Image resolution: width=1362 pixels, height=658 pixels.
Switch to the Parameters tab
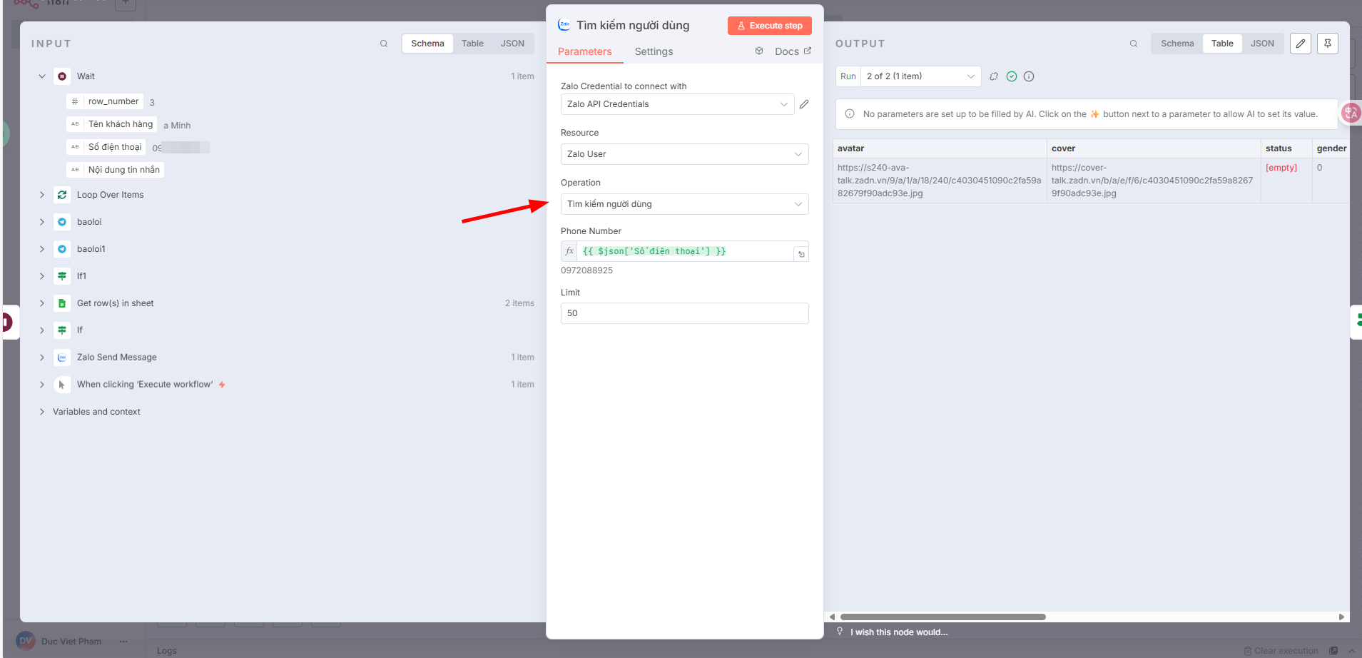point(584,51)
